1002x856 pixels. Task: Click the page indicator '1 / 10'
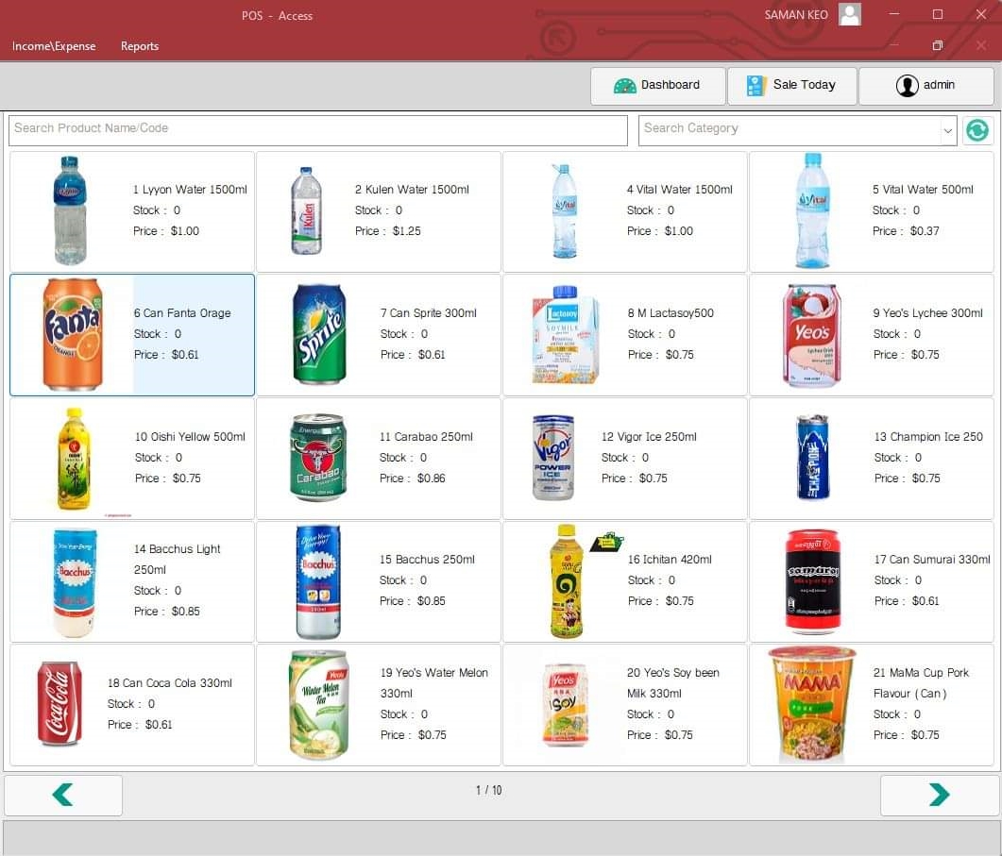[x=489, y=791]
